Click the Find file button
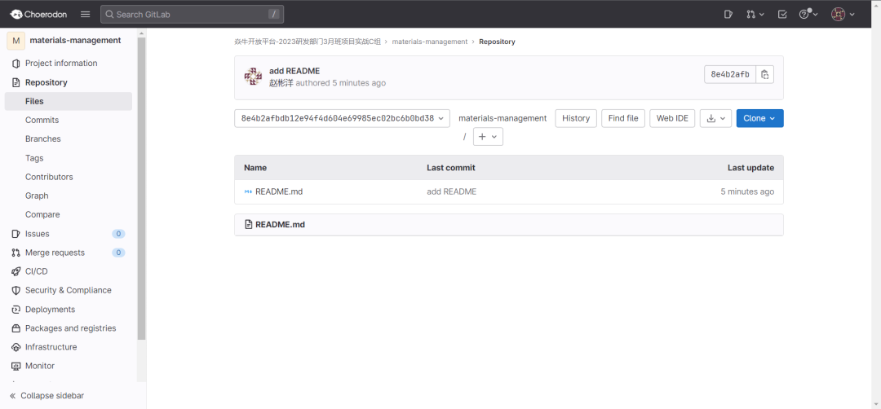Screen dimensions: 881x409 (623, 118)
